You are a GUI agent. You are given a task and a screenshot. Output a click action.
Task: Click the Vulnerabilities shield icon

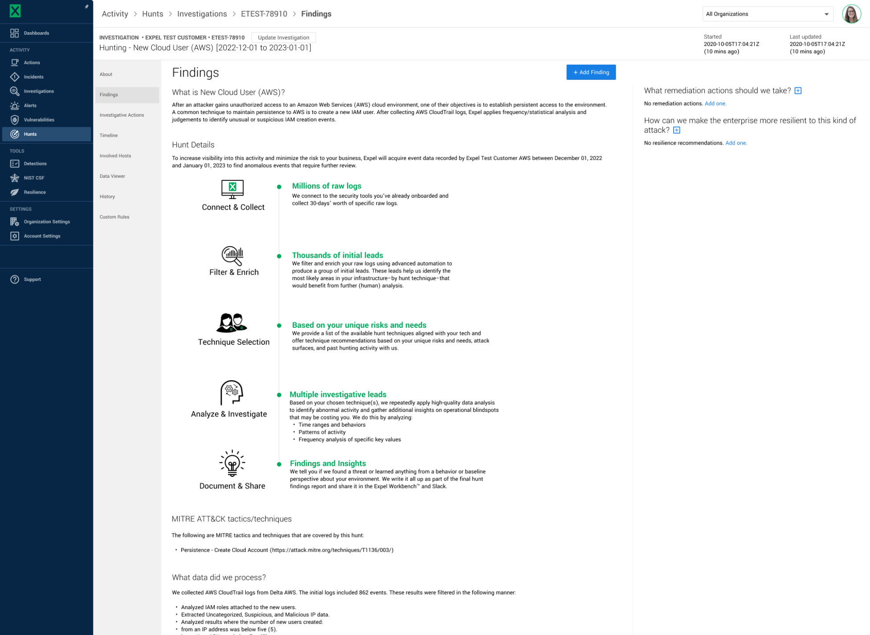[15, 119]
